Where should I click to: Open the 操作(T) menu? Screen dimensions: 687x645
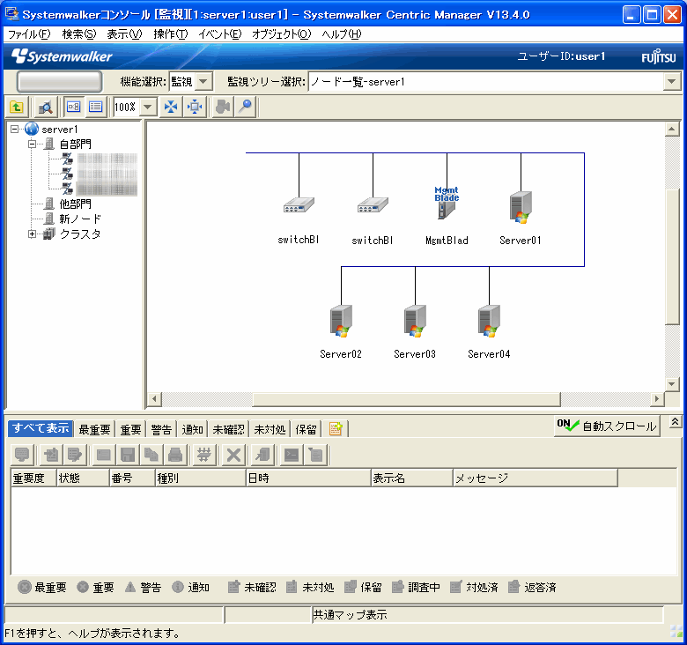(x=171, y=34)
